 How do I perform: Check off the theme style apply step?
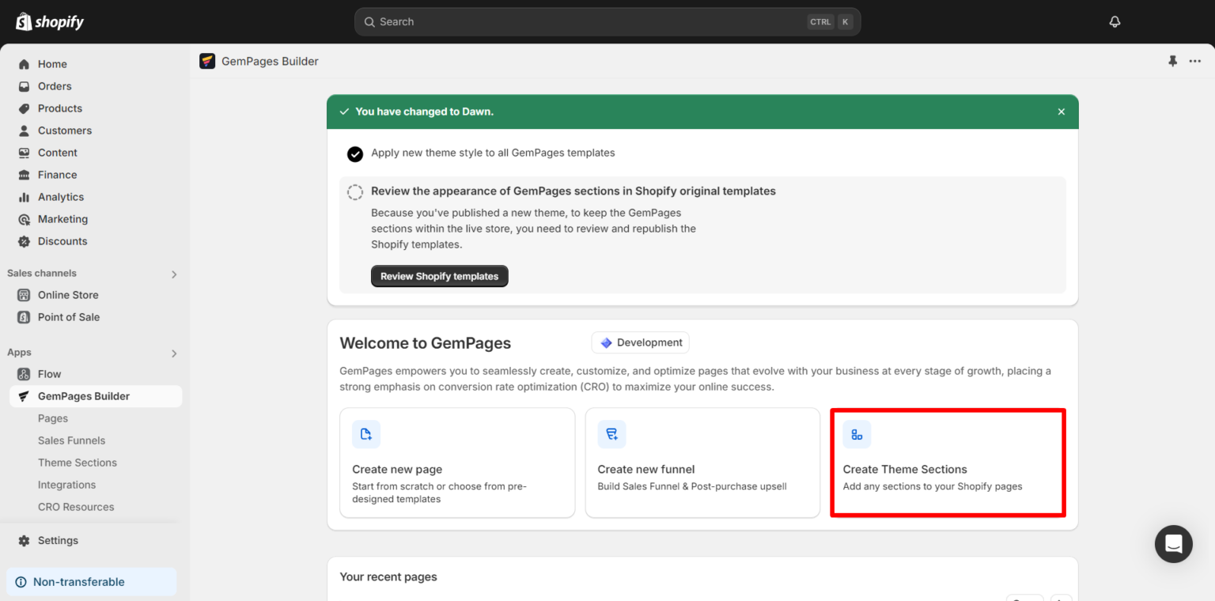(x=355, y=154)
